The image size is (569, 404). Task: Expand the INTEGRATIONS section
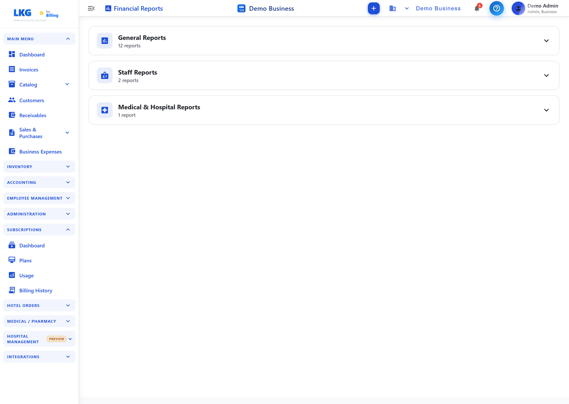pyautogui.click(x=39, y=357)
